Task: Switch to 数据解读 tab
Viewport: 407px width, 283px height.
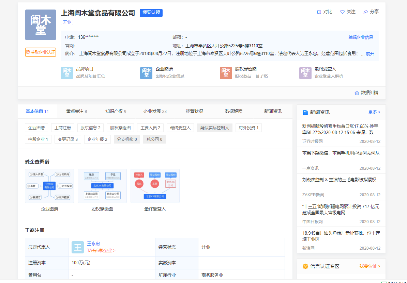Action: [x=233, y=112]
